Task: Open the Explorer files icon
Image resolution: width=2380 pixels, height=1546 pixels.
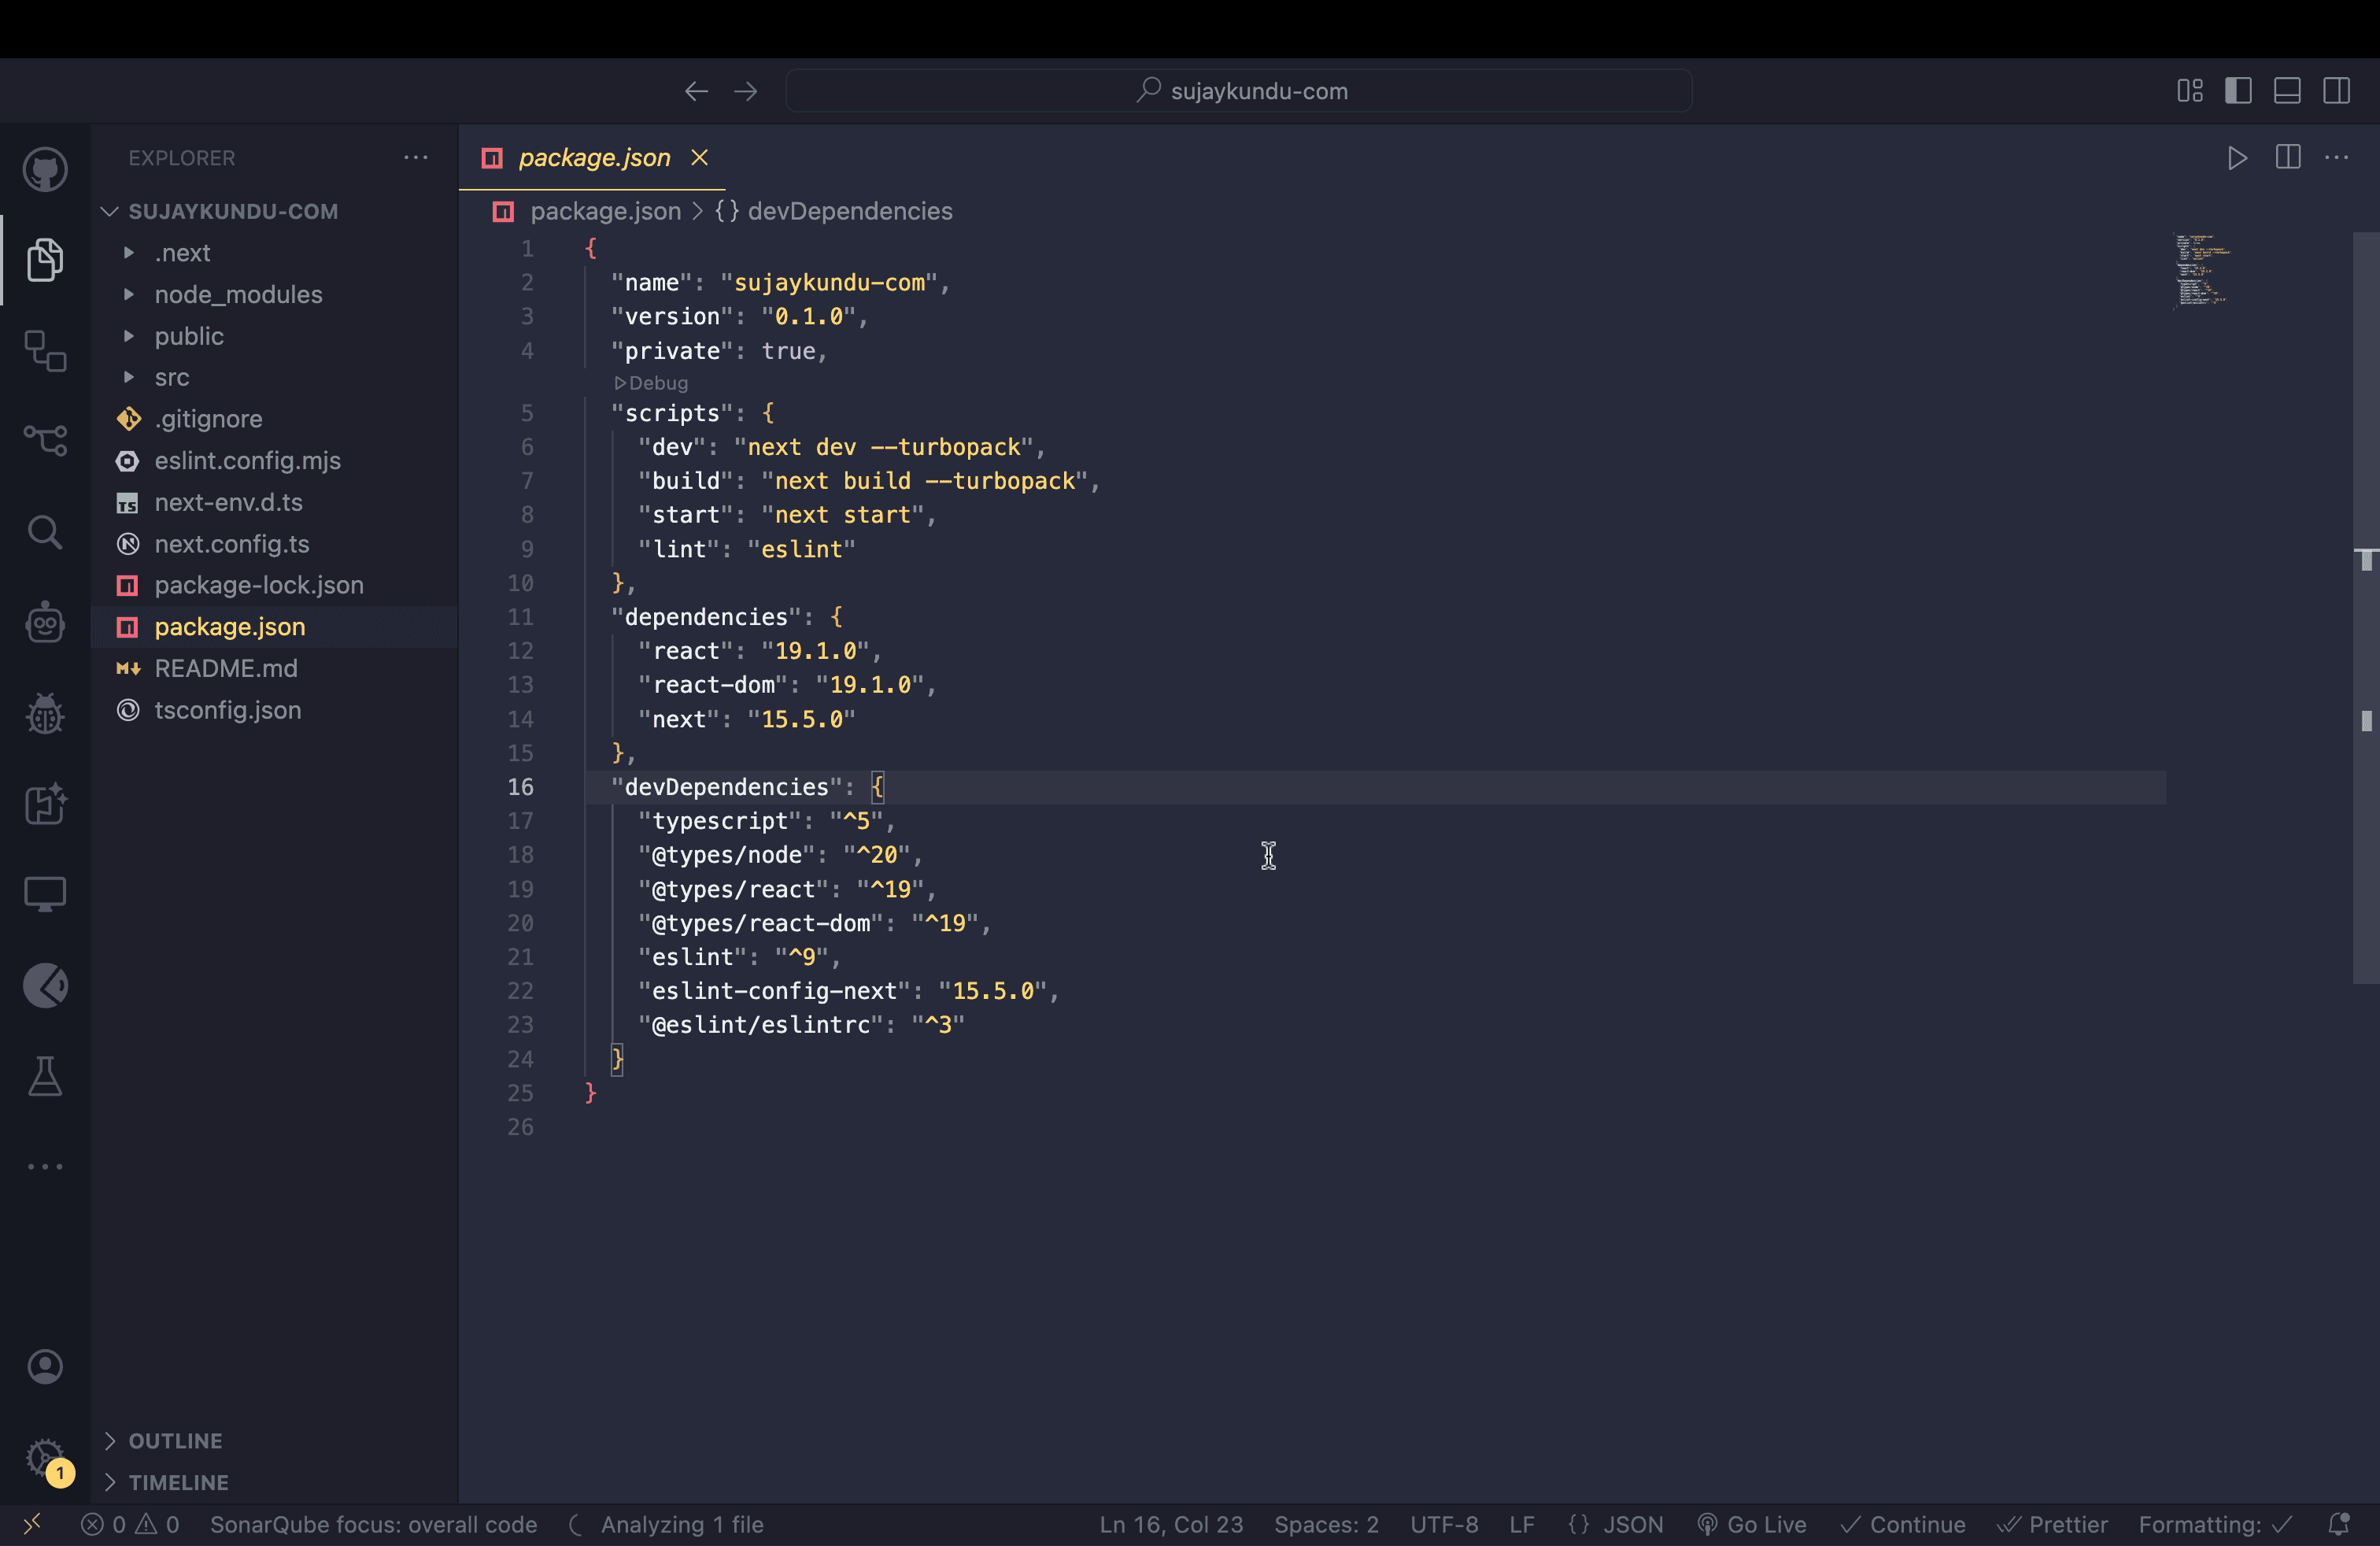Action: [45, 260]
